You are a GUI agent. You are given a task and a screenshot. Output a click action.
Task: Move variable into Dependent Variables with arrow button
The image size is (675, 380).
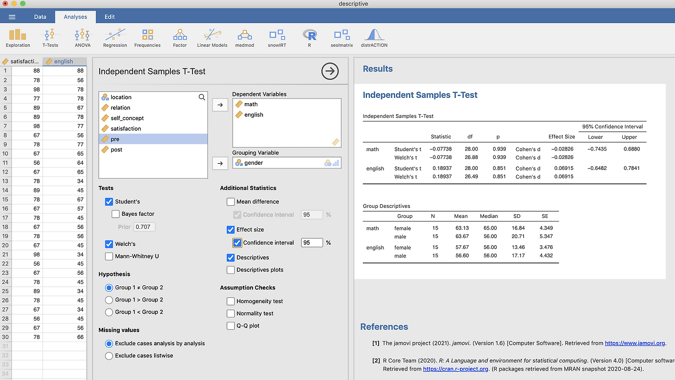220,105
